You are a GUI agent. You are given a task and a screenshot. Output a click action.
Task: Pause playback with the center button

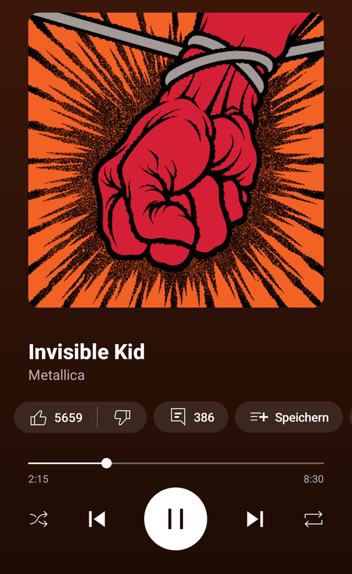coord(175,519)
